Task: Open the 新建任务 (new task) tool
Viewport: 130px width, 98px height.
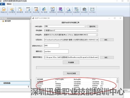Action: (x=4, y=10)
